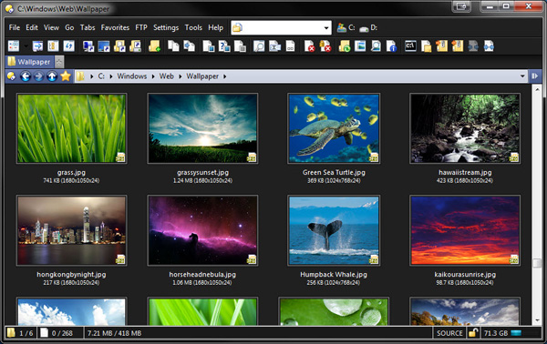The height and width of the screenshot is (344, 547).
Task: Open the path history dropdown arrow
Action: click(x=522, y=76)
